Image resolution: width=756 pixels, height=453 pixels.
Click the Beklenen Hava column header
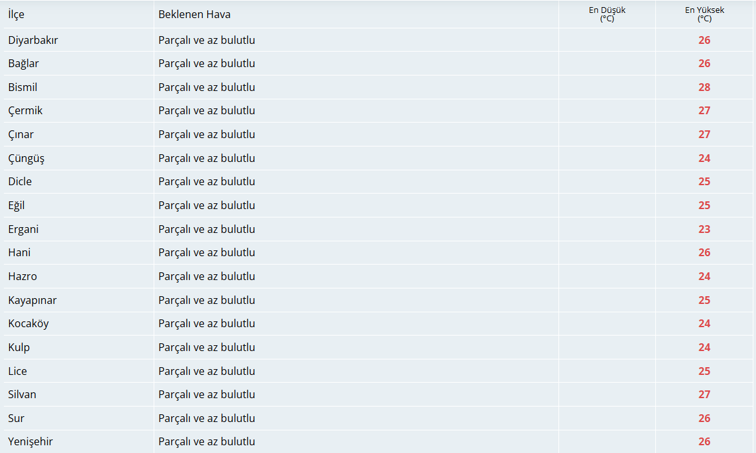(x=194, y=14)
